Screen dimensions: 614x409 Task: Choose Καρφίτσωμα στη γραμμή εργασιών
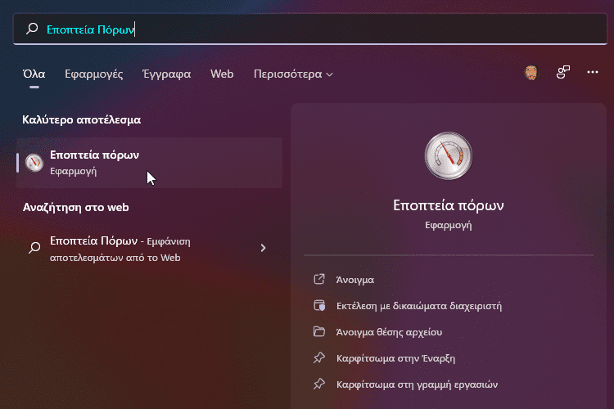pyautogui.click(x=417, y=384)
